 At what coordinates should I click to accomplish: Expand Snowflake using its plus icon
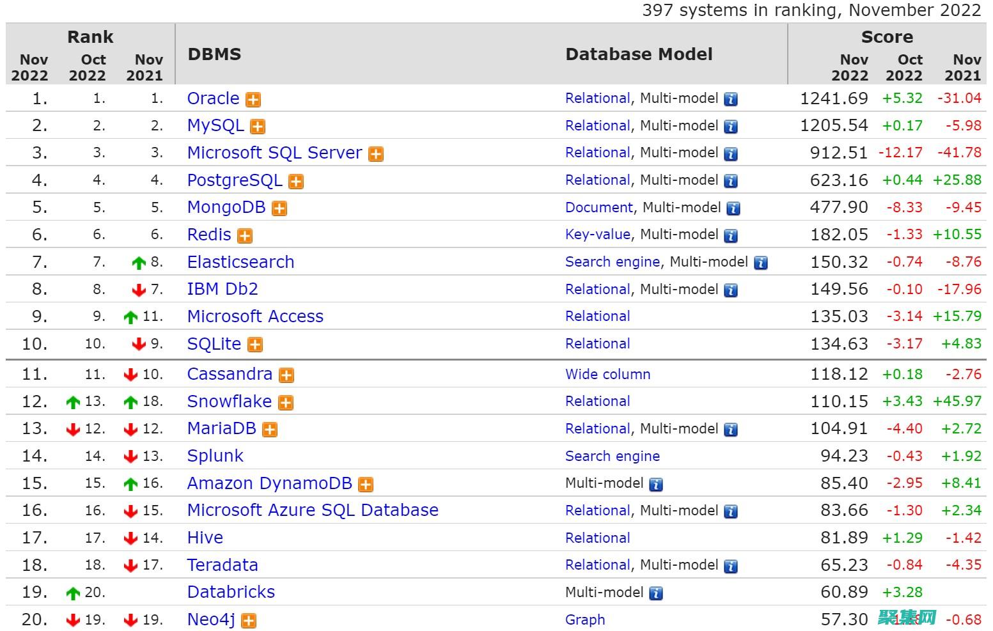pos(286,402)
